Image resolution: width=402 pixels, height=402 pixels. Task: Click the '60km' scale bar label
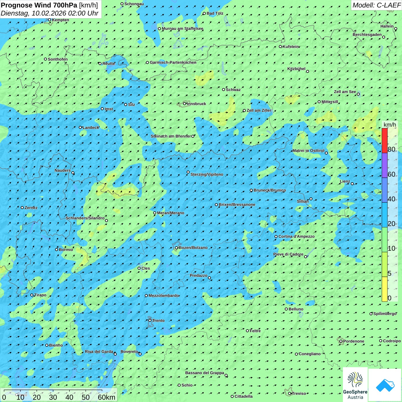107,397
